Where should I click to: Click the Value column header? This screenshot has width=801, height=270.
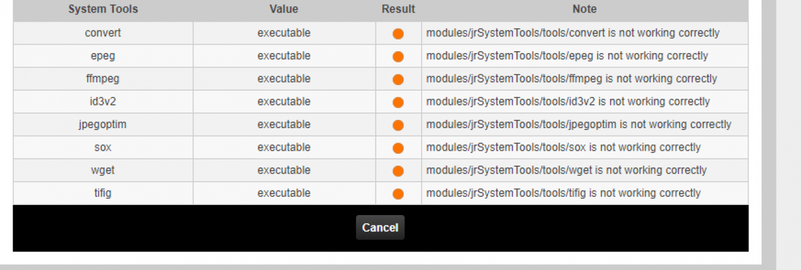point(283,9)
